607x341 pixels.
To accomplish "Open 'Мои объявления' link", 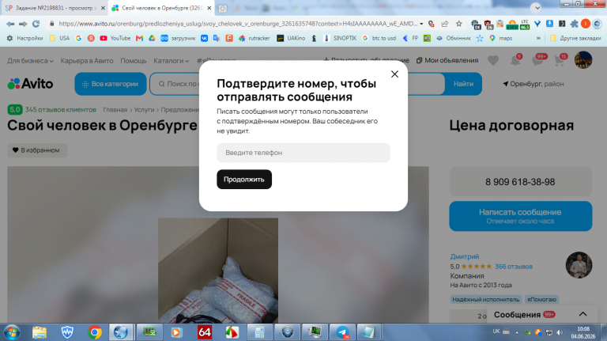I will pyautogui.click(x=447, y=60).
